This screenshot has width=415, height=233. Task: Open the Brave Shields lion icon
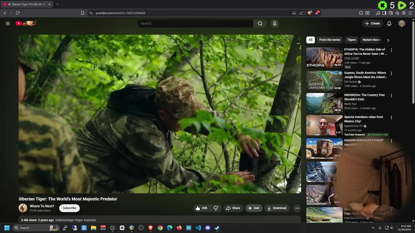[x=310, y=13]
